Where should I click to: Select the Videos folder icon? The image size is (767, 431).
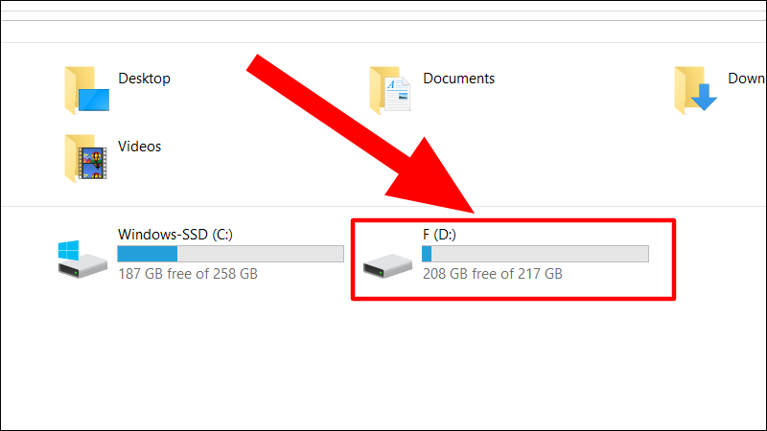[85, 158]
